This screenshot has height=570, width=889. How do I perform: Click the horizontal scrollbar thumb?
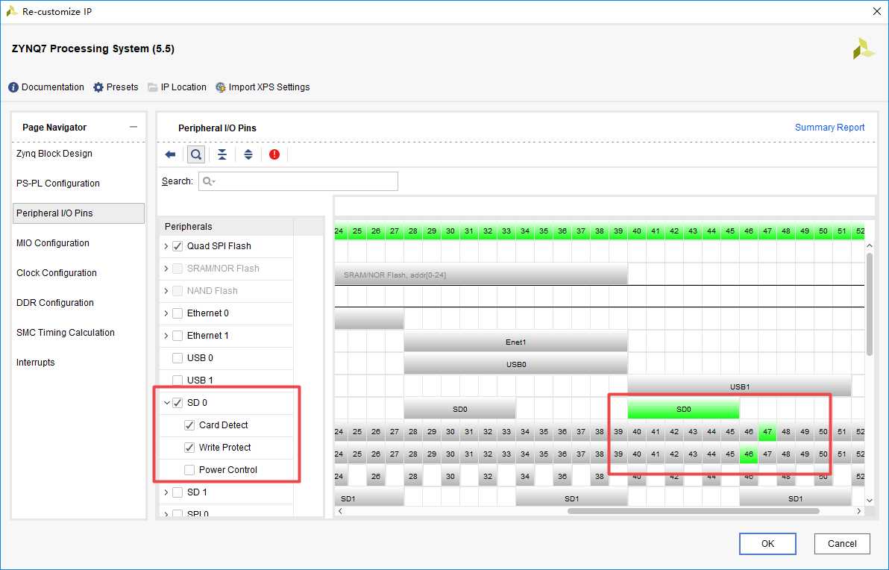[694, 511]
